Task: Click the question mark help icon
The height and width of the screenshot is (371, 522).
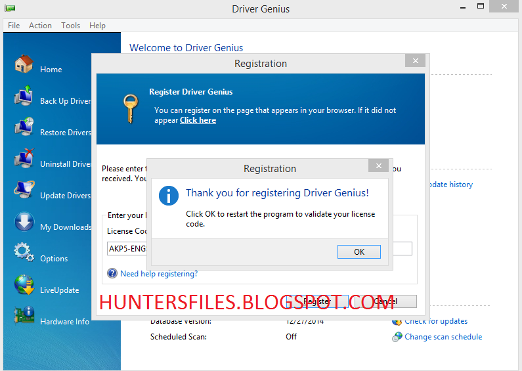Action: (112, 273)
